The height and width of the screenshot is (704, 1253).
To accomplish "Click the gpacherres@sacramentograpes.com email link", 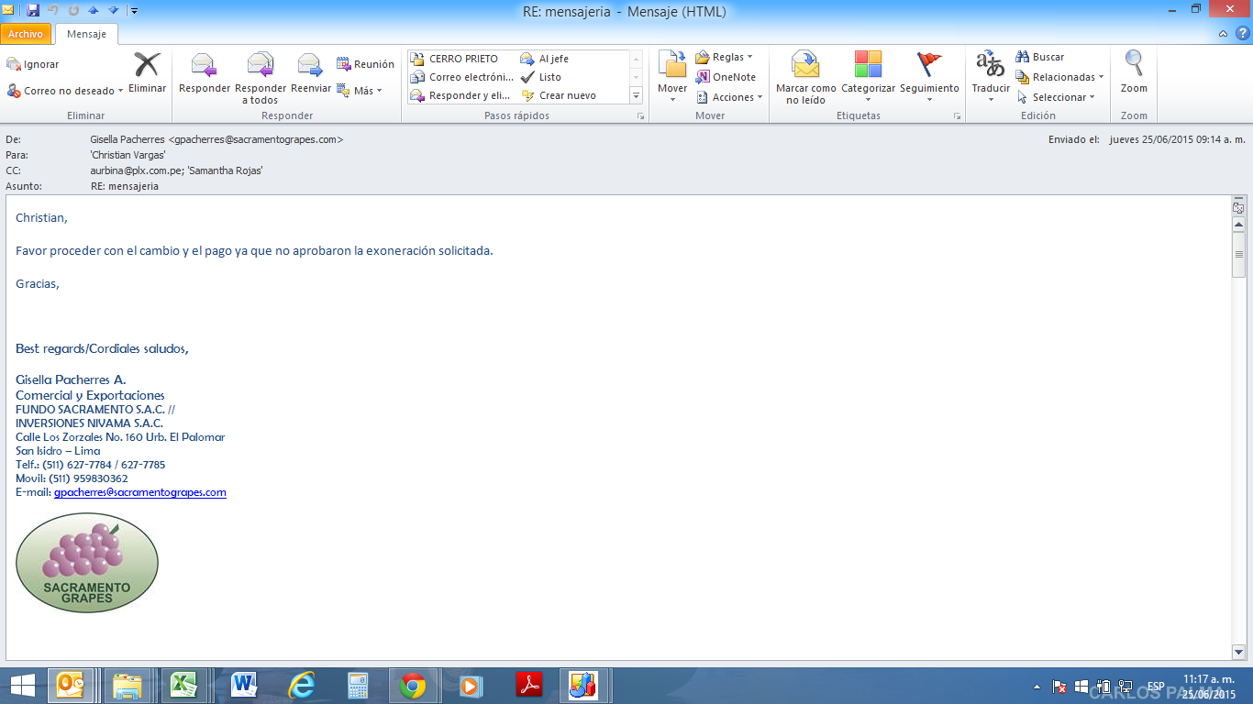I will (x=139, y=492).
